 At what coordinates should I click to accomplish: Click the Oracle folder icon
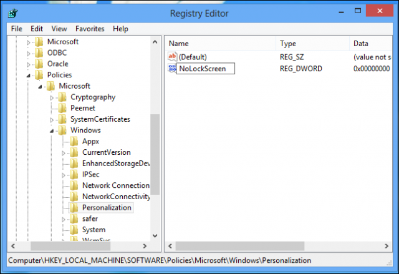pyautogui.click(x=39, y=64)
